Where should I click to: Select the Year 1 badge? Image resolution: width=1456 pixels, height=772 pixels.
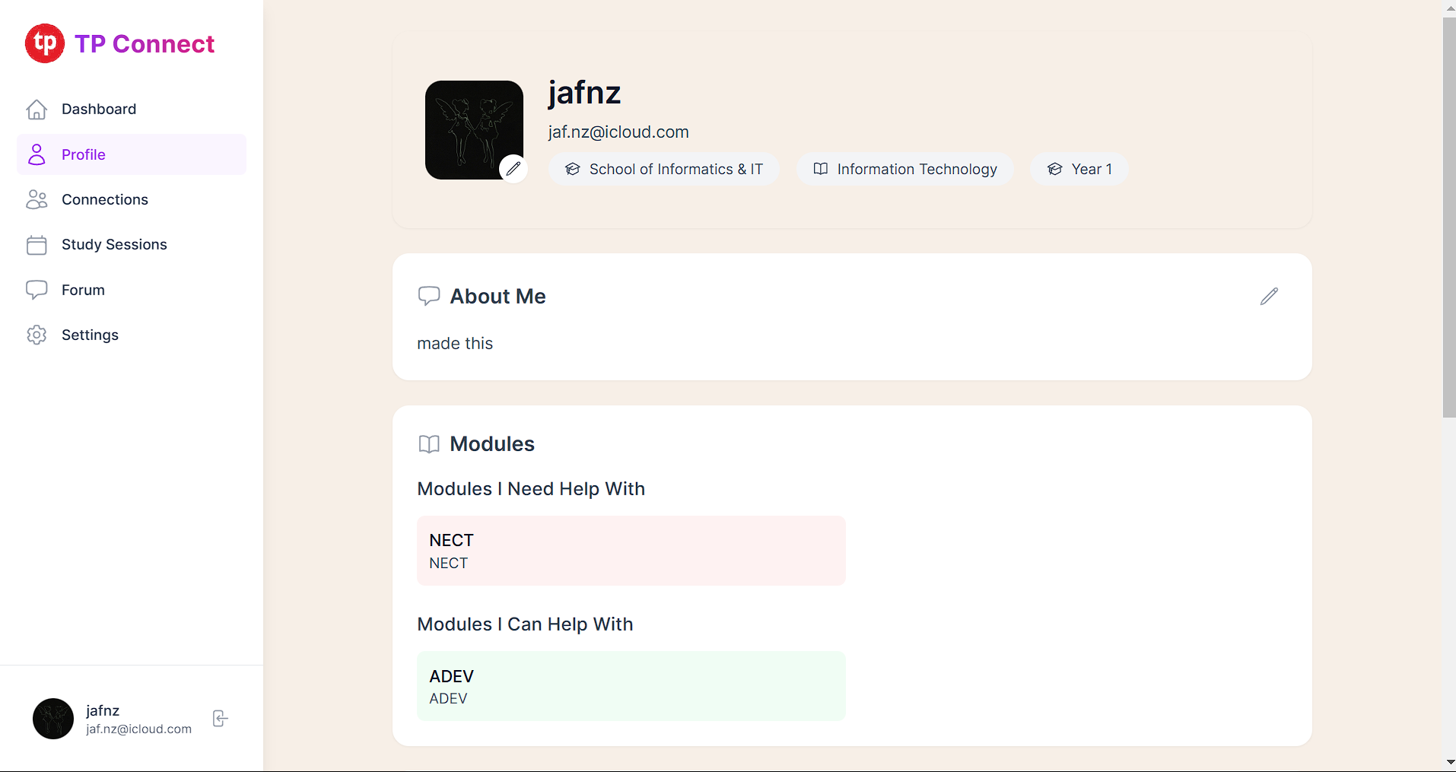click(x=1079, y=169)
